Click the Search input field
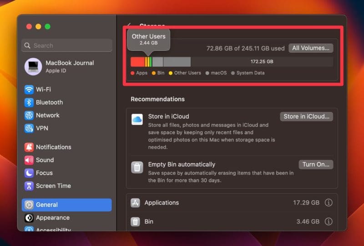The width and height of the screenshot is (364, 246). 67,45
